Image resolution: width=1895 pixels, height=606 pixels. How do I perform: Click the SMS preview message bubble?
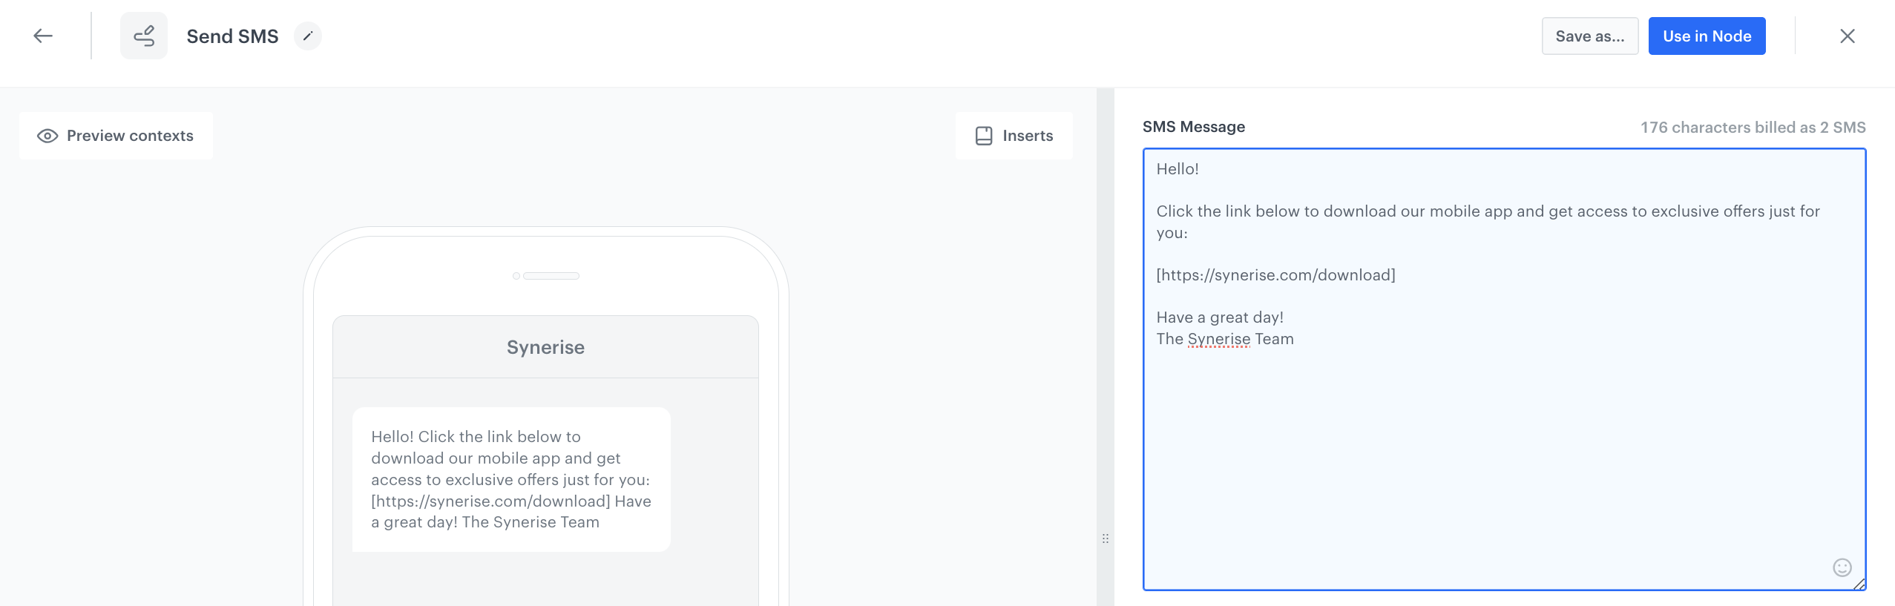click(511, 479)
